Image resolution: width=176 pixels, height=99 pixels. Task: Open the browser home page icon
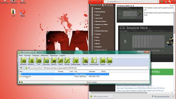[101, 2]
